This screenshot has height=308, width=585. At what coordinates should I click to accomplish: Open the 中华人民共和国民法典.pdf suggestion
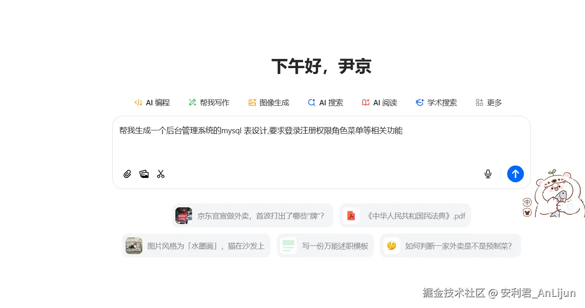tap(405, 216)
